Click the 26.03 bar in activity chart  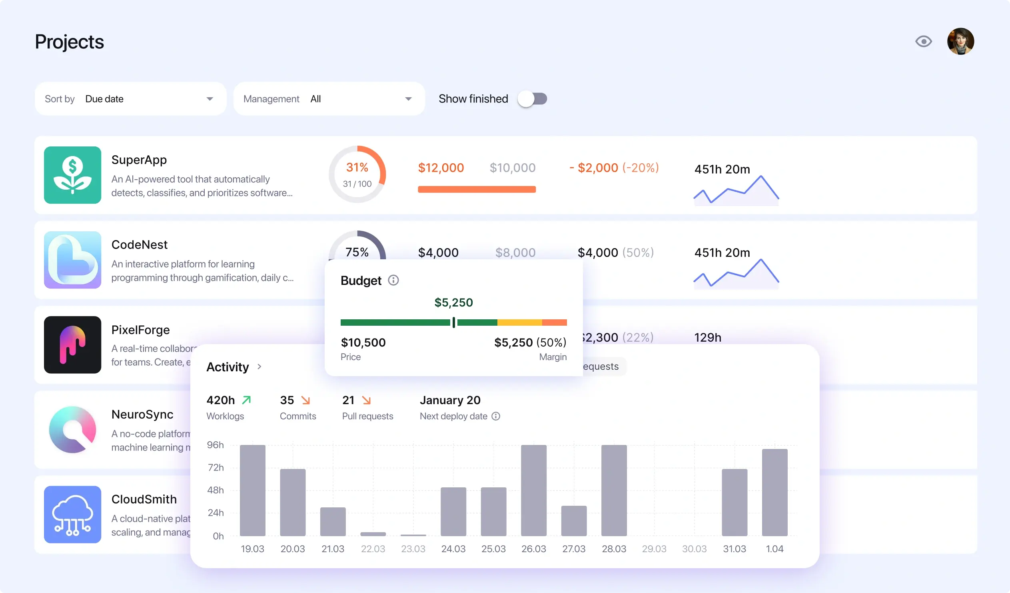[533, 490]
